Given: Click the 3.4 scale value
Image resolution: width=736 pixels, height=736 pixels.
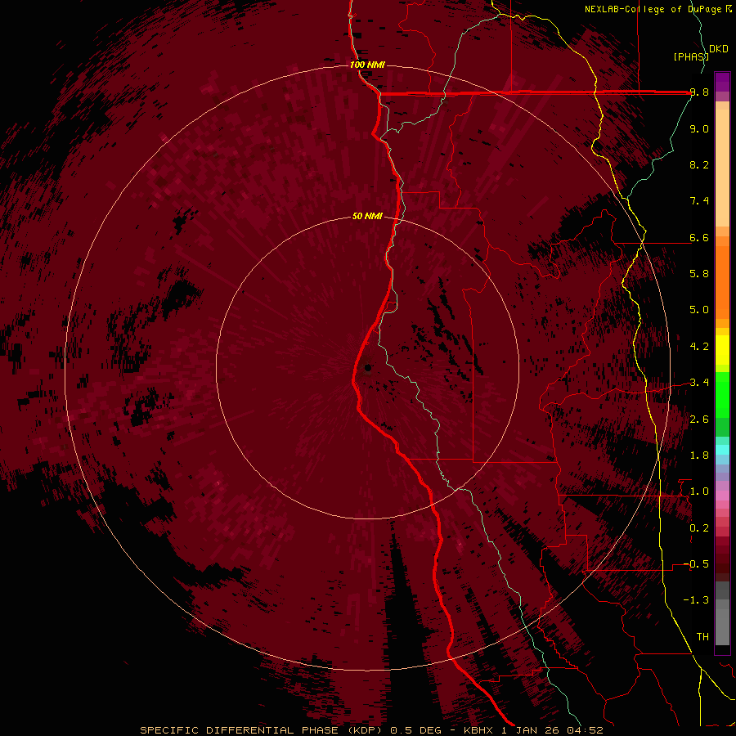Looking at the screenshot, I should [699, 383].
